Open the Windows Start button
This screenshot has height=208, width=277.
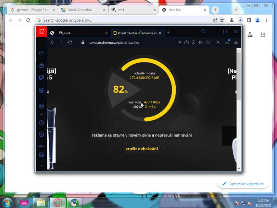(8, 203)
